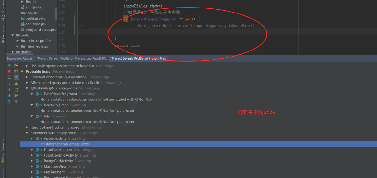Expand the FoodCastAdapter node
This screenshot has width=377, height=178.
(x=32, y=150)
